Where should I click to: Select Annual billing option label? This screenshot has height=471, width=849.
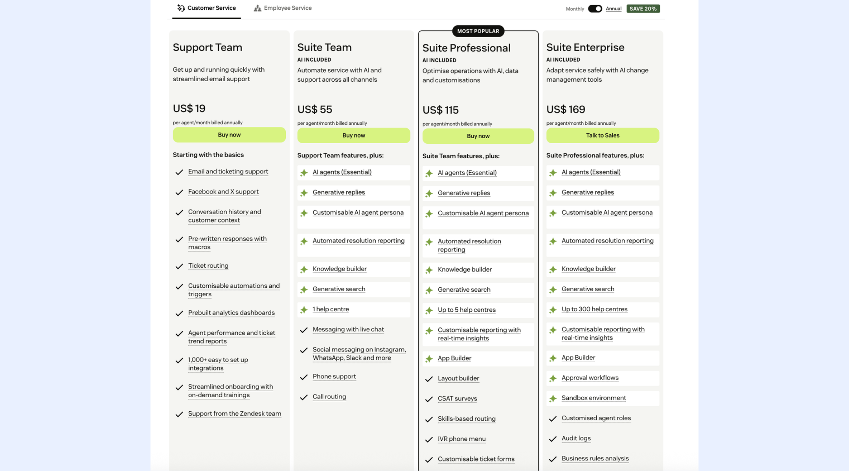click(614, 9)
